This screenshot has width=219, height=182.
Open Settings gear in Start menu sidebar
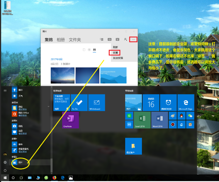click(x=5, y=162)
